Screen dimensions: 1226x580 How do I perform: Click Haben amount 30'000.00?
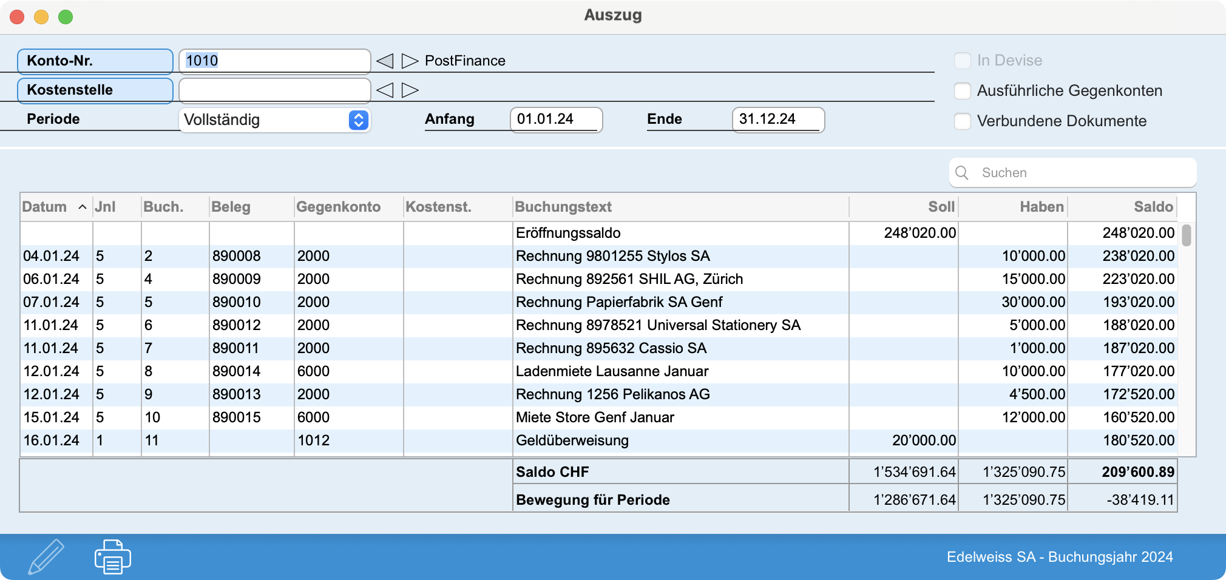(1034, 302)
